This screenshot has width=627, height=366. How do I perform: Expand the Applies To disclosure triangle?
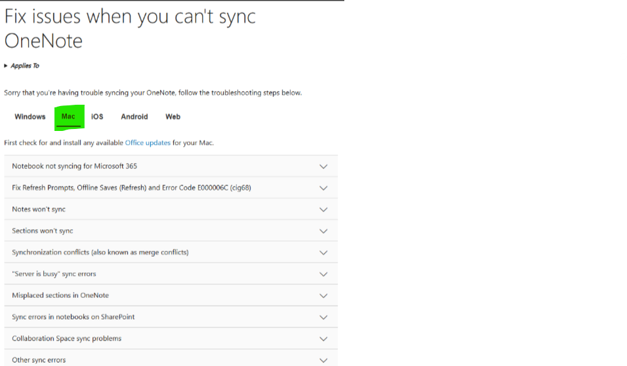click(6, 66)
